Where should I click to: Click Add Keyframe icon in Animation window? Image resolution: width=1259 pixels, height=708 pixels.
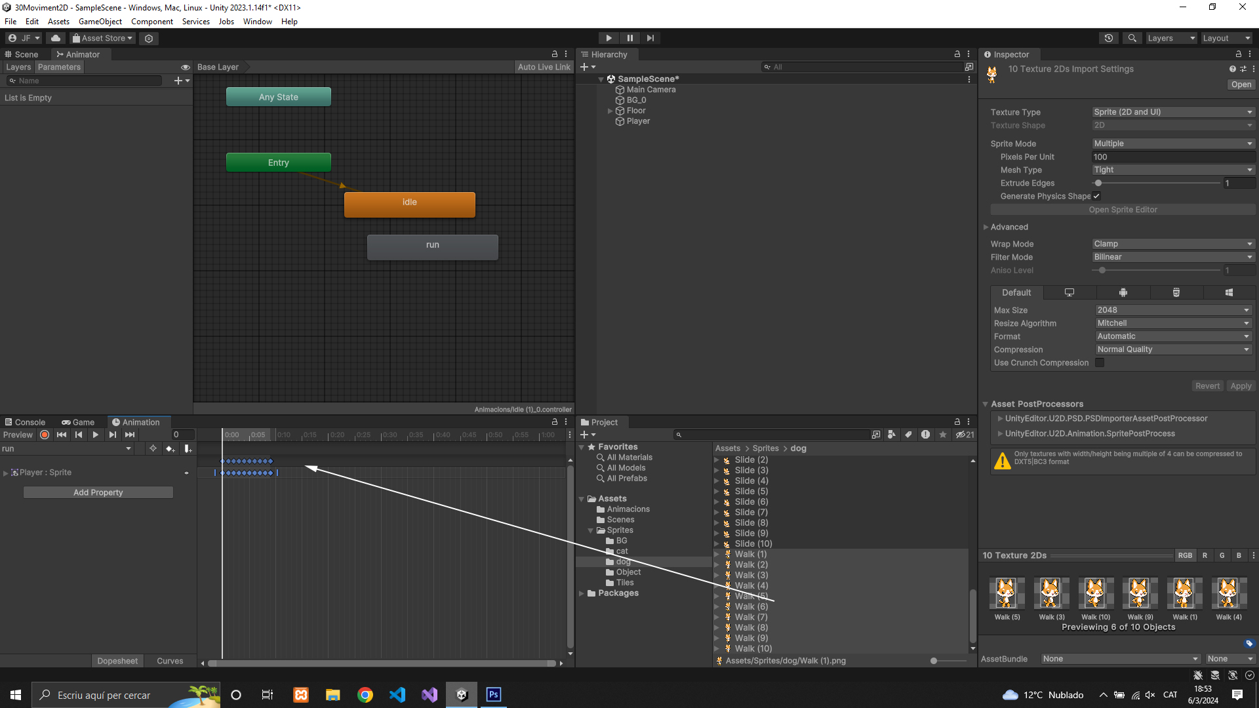[x=170, y=449]
